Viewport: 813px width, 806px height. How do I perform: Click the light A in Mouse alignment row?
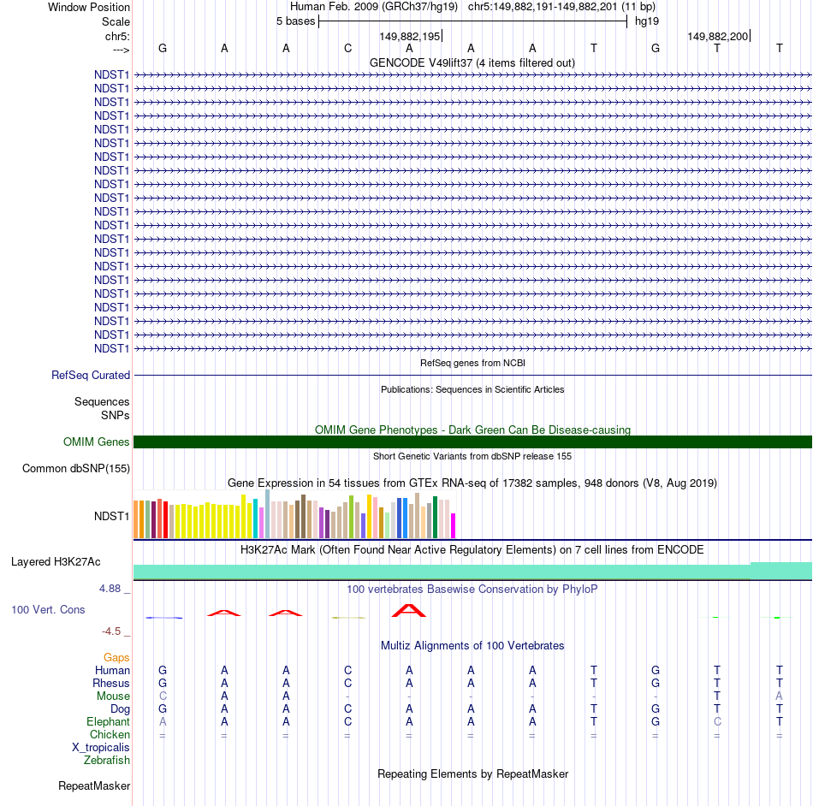point(779,696)
